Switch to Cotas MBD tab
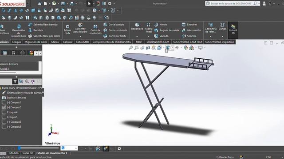 tap(83, 42)
